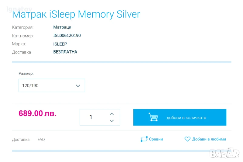Increase quantity with the up arrow
243x162 pixels.
coord(111,114)
